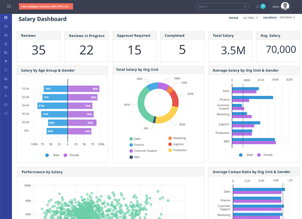Open the dashboard icon in sidebar
The image size is (302, 219).
point(6,18)
